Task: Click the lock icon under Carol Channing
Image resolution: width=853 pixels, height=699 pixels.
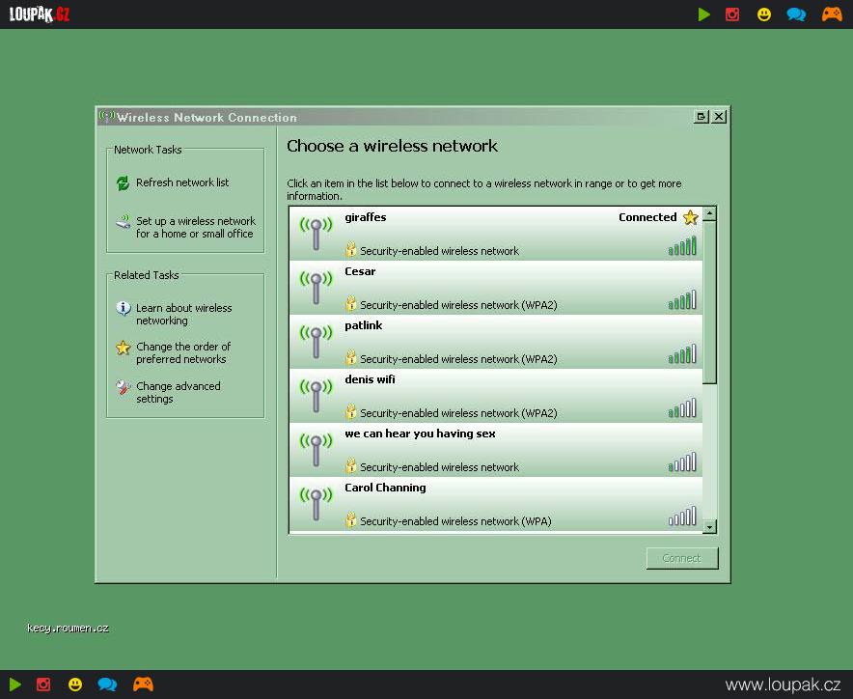Action: 351,519
